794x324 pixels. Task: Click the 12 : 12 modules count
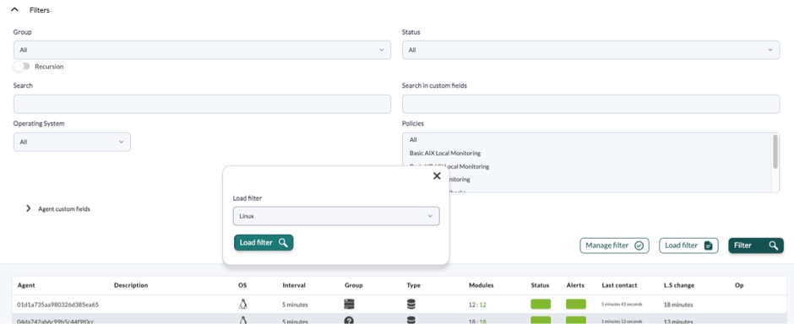tap(477, 305)
